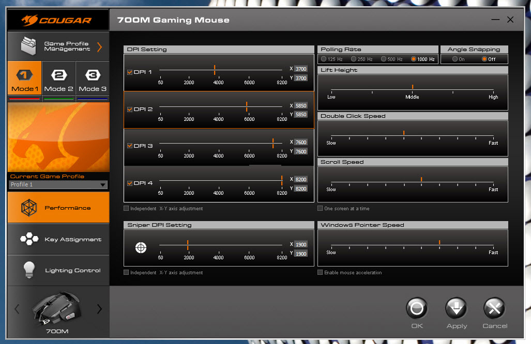Click DPI 4 slider handle
531x344 pixels.
[x=282, y=181]
